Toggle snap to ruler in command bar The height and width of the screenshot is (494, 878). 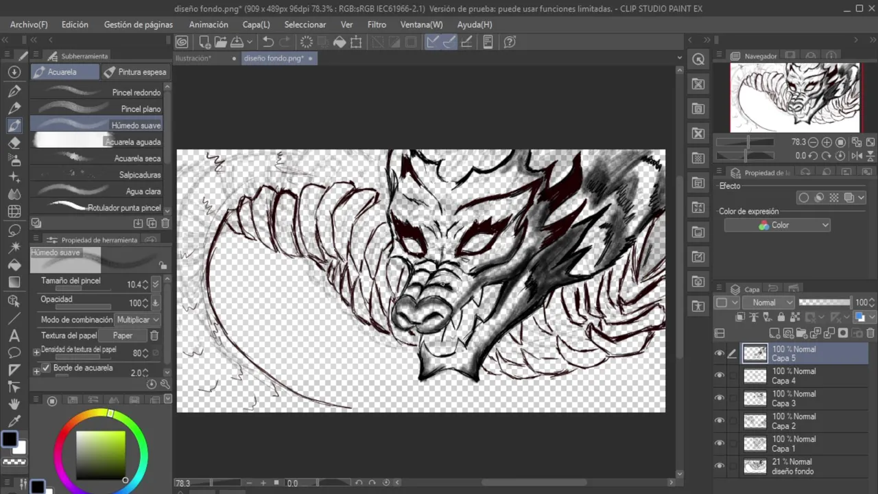[x=432, y=42]
